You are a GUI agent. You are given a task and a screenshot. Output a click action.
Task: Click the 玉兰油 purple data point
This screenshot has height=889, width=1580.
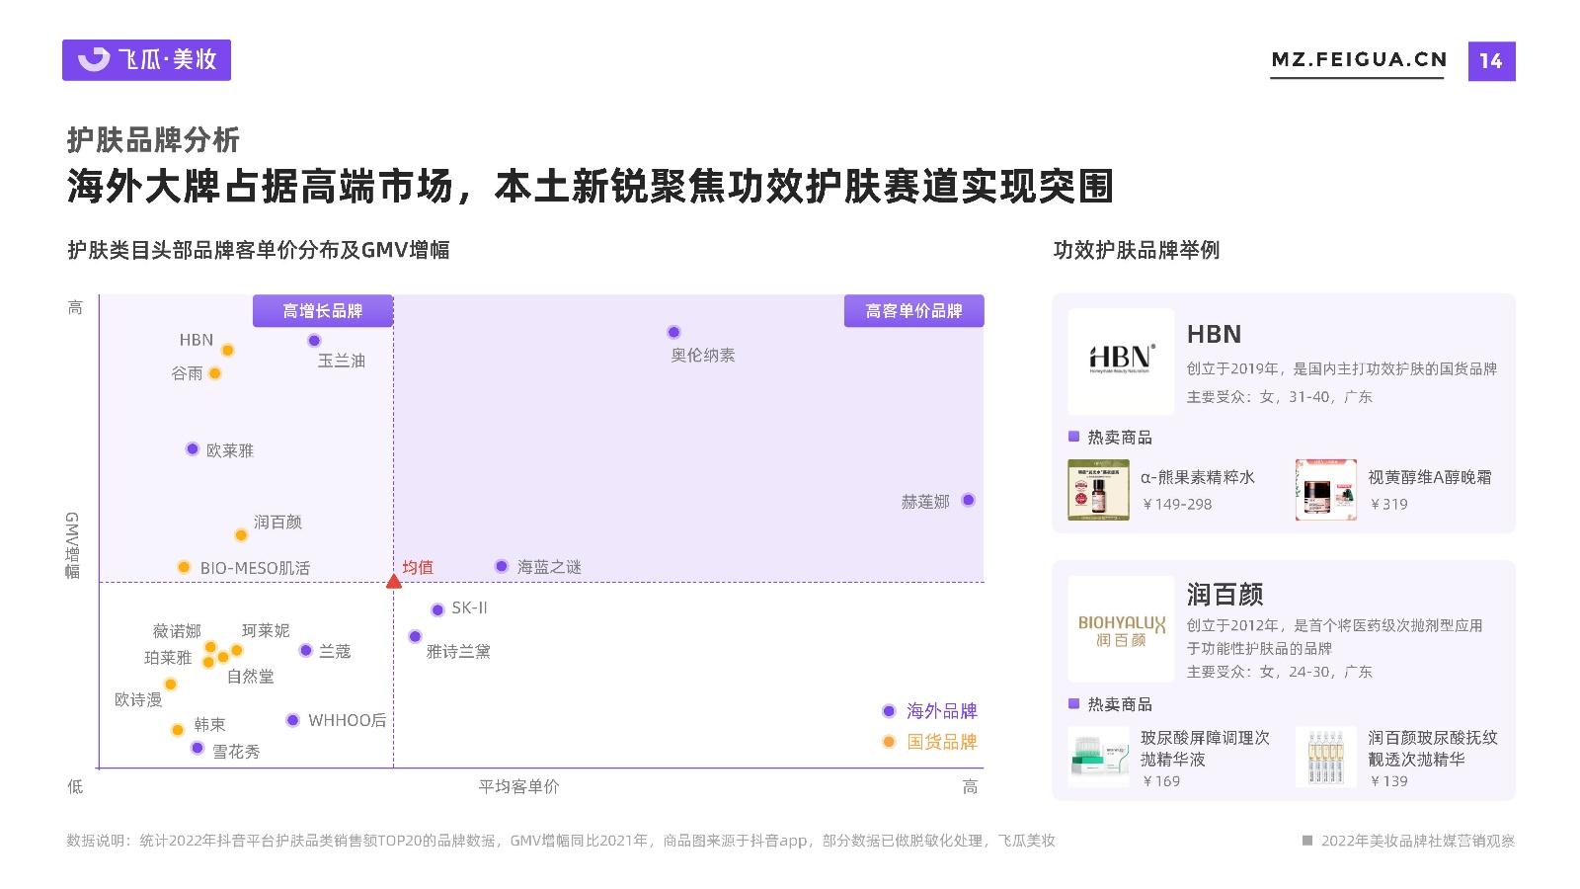[x=314, y=341]
